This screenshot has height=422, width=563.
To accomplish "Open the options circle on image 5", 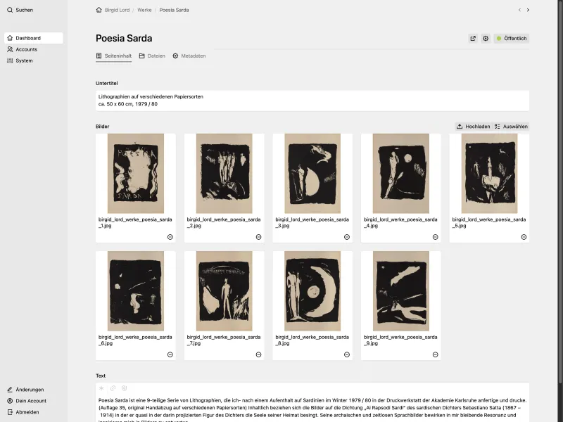I will tap(523, 237).
